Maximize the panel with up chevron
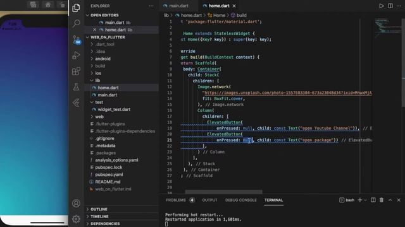405x227 pixels. click(x=390, y=200)
